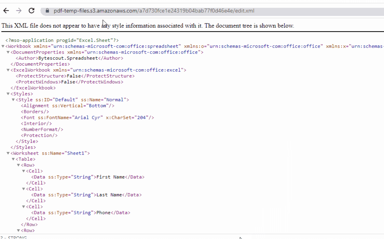Viewport: 384px width, 239px height.
Task: Collapse the second Row element near the bottom
Action: [18, 230]
